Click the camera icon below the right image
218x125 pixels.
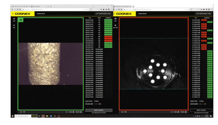point(122,112)
